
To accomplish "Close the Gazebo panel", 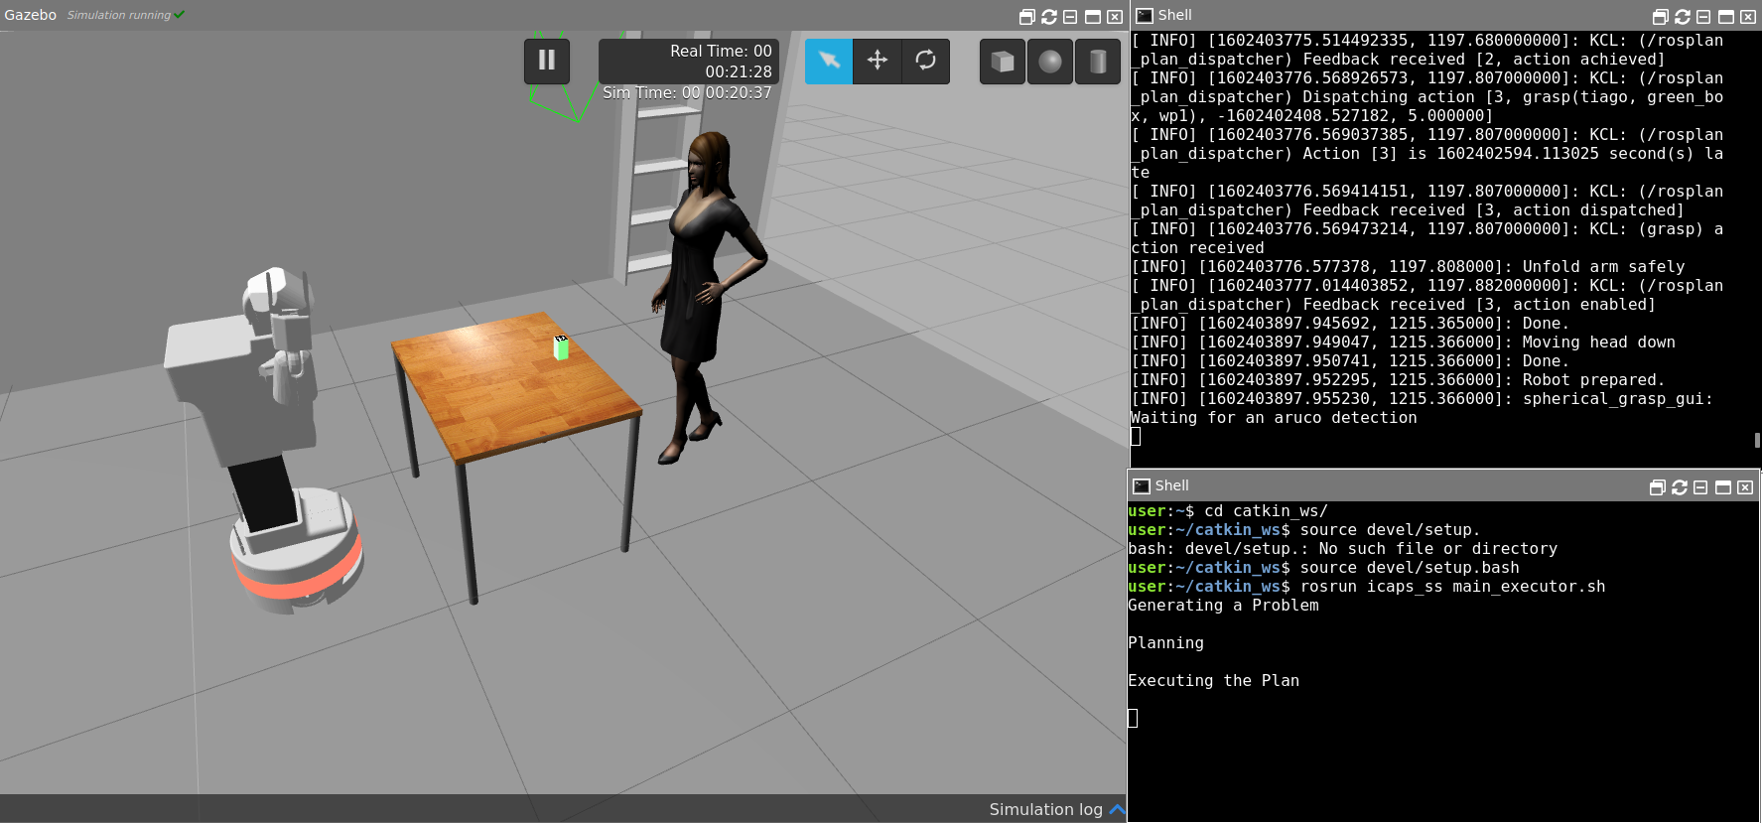I will [x=1115, y=17].
